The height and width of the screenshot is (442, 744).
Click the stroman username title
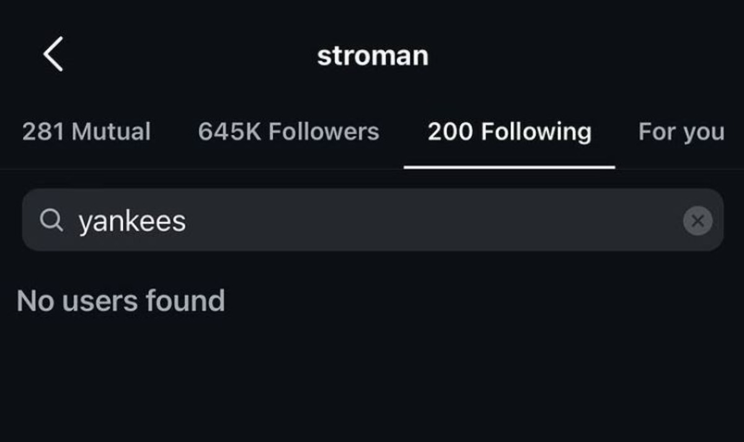(373, 56)
